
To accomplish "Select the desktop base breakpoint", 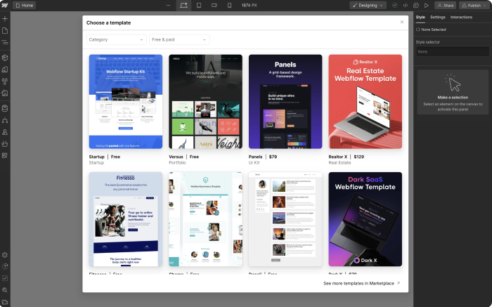I will click(183, 6).
